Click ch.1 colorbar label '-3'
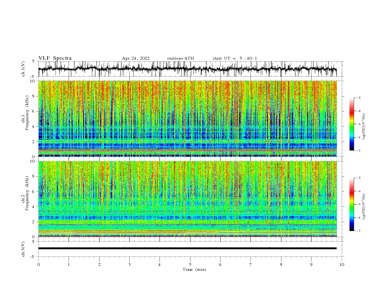 (359, 98)
